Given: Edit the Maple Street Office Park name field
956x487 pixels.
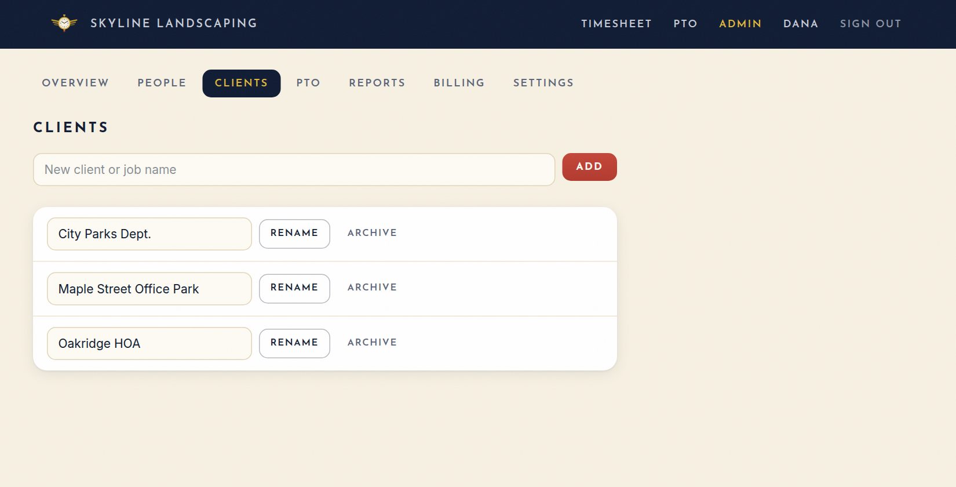Looking at the screenshot, I should tap(149, 289).
